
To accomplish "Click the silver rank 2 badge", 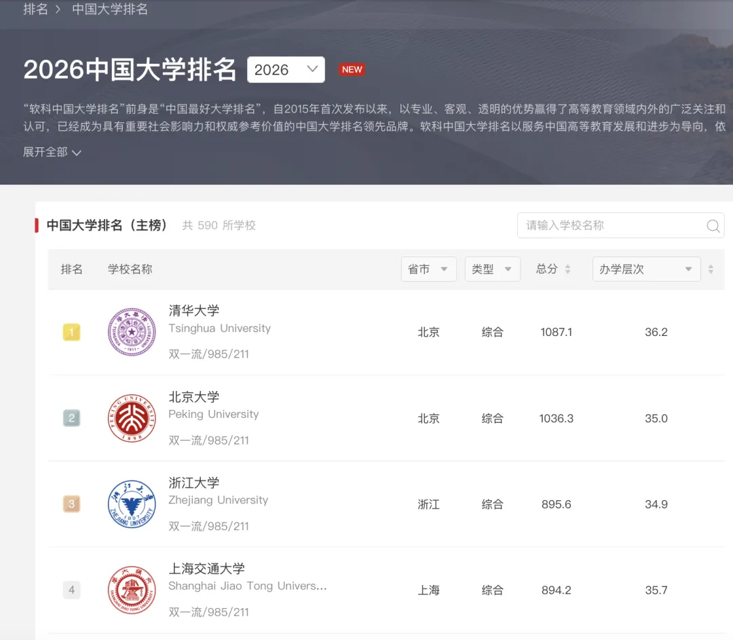I will (71, 418).
